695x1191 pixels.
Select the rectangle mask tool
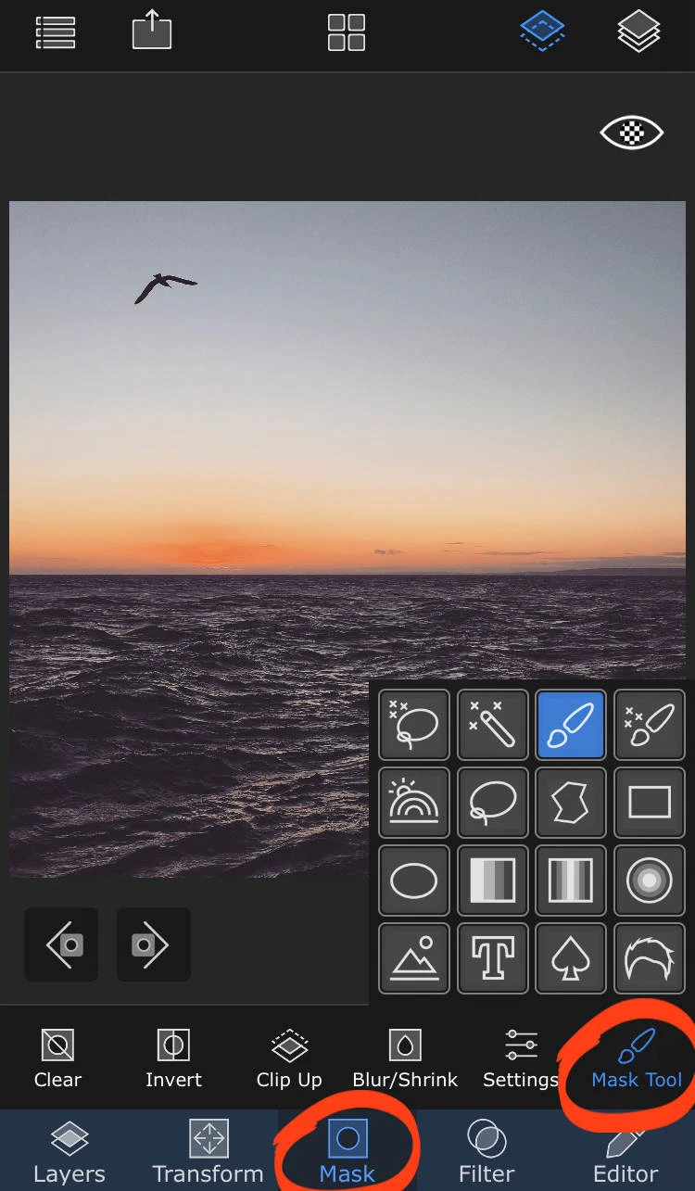pos(650,803)
